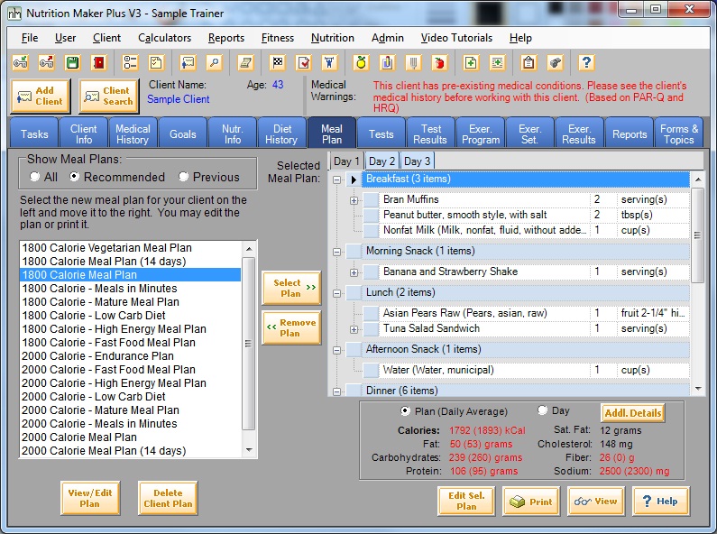The height and width of the screenshot is (534, 717).
Task: Click the Select Plan button
Action: pyautogui.click(x=291, y=288)
